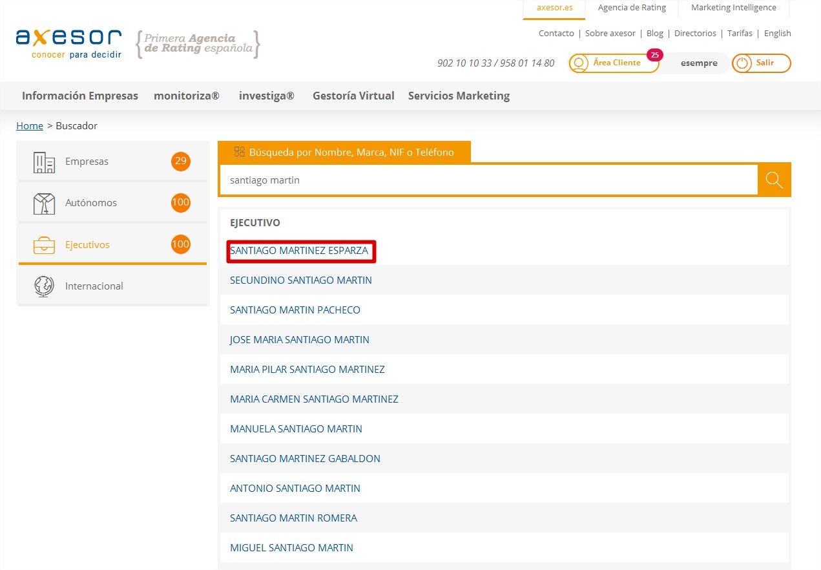Click the Autónomos count badge 100
821x570 pixels.
[x=181, y=203]
